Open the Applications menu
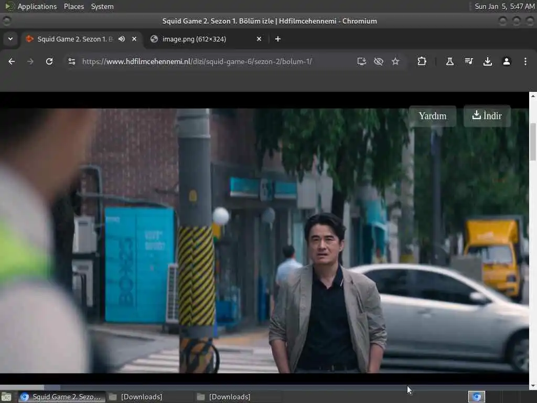537x403 pixels. point(37,6)
